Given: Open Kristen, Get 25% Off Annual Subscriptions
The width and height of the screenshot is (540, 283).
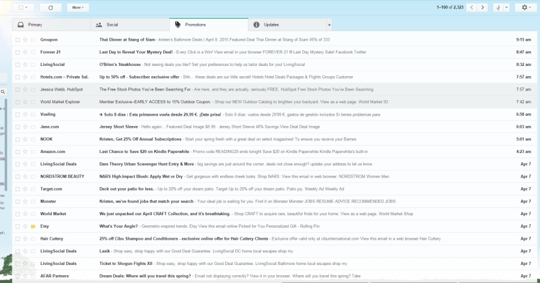Looking at the screenshot, I should (x=140, y=139).
